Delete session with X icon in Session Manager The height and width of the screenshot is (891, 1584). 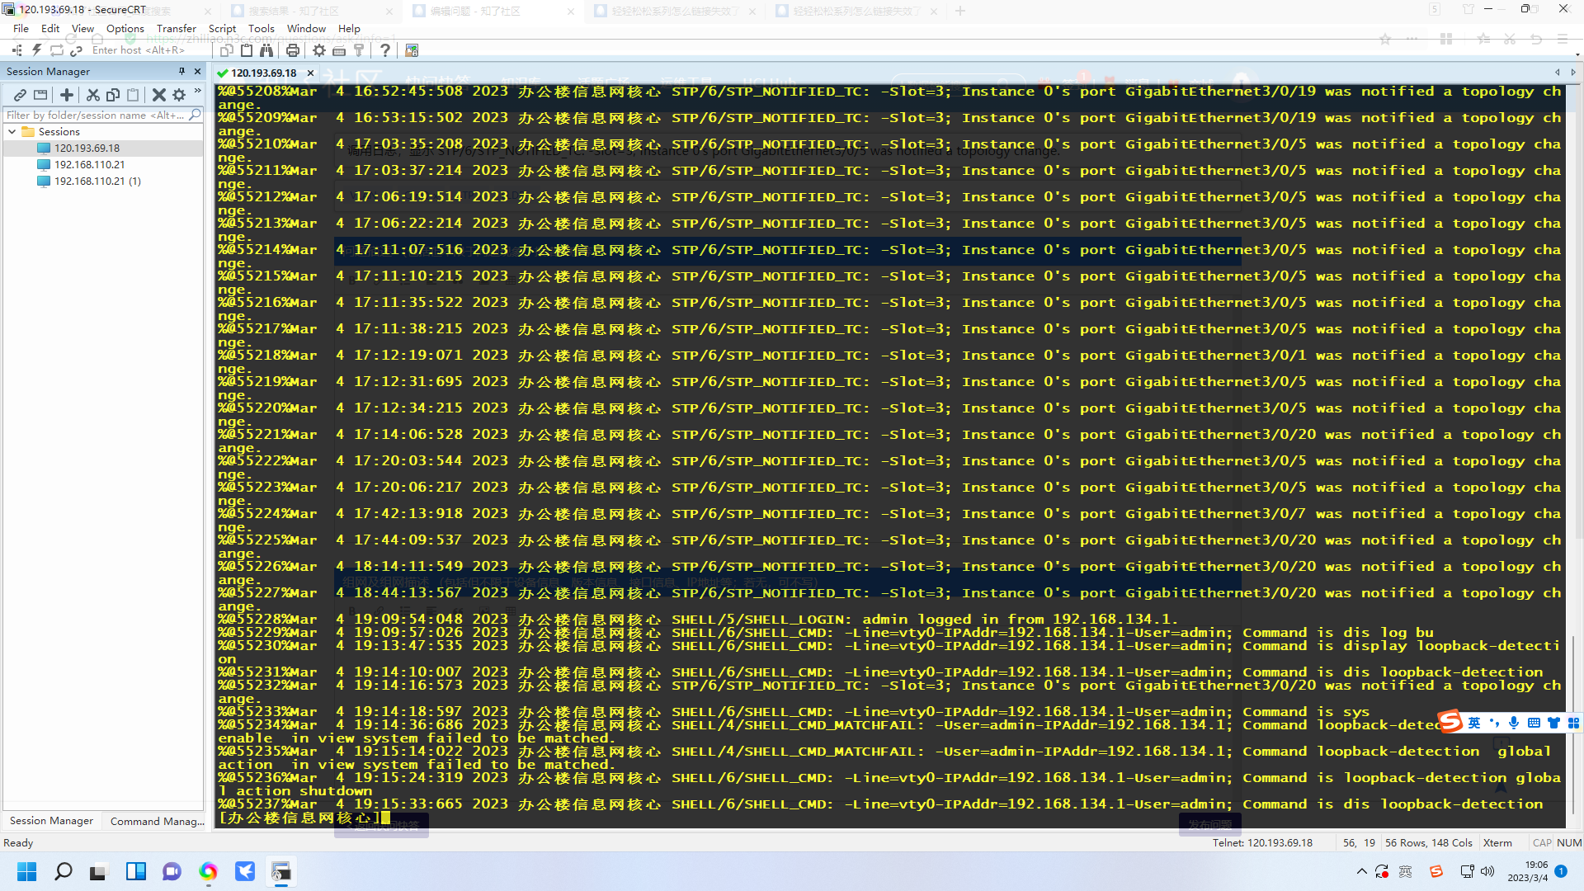(x=159, y=95)
